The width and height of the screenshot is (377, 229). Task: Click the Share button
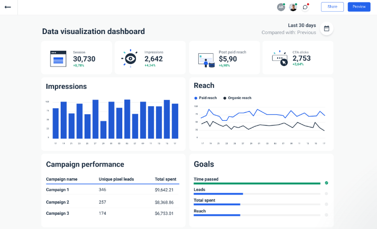tap(332, 7)
